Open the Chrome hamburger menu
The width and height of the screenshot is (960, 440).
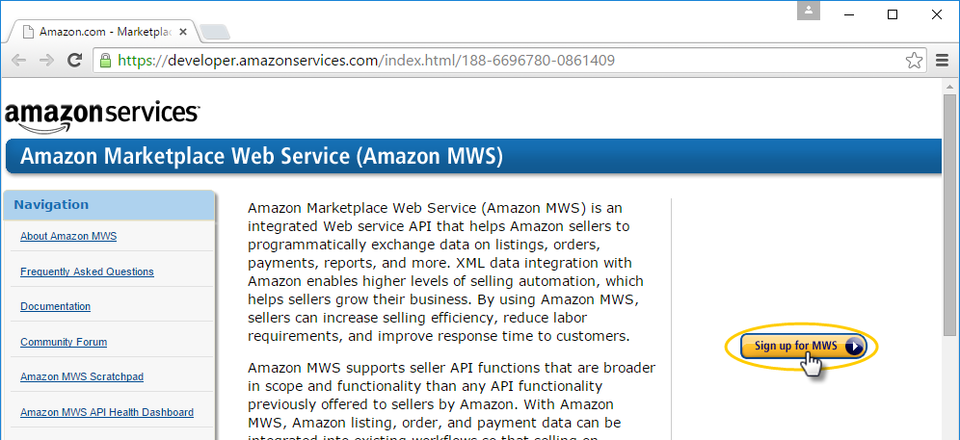tap(943, 60)
